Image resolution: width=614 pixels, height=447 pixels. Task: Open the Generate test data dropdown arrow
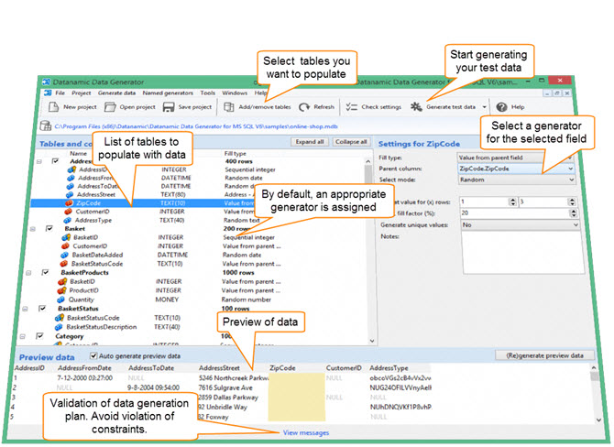pyautogui.click(x=485, y=107)
